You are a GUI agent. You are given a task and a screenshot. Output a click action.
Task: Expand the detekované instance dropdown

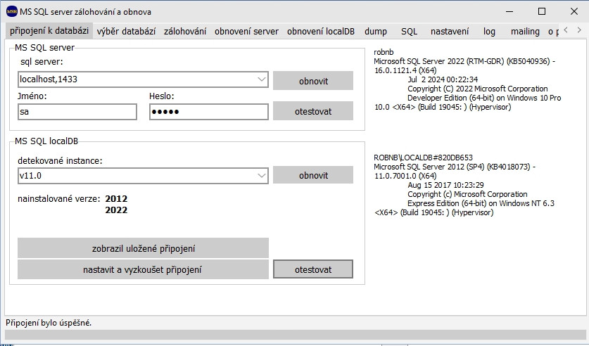click(262, 175)
